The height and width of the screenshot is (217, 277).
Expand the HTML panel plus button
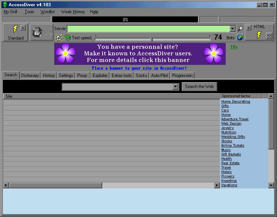[x=248, y=28]
